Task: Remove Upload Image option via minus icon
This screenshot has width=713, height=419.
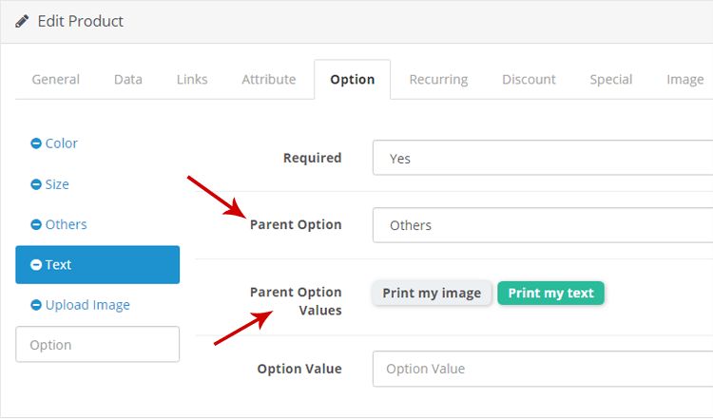Action: (36, 305)
